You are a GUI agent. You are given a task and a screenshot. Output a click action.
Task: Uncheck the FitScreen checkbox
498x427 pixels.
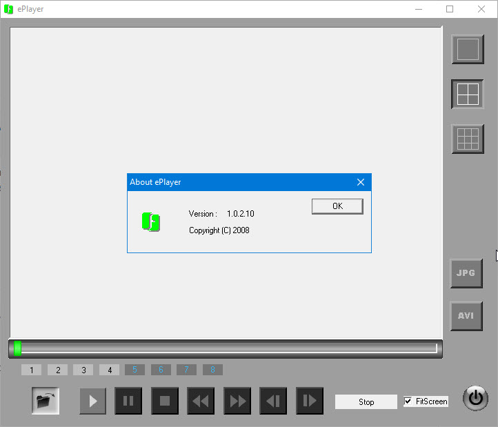coord(408,401)
